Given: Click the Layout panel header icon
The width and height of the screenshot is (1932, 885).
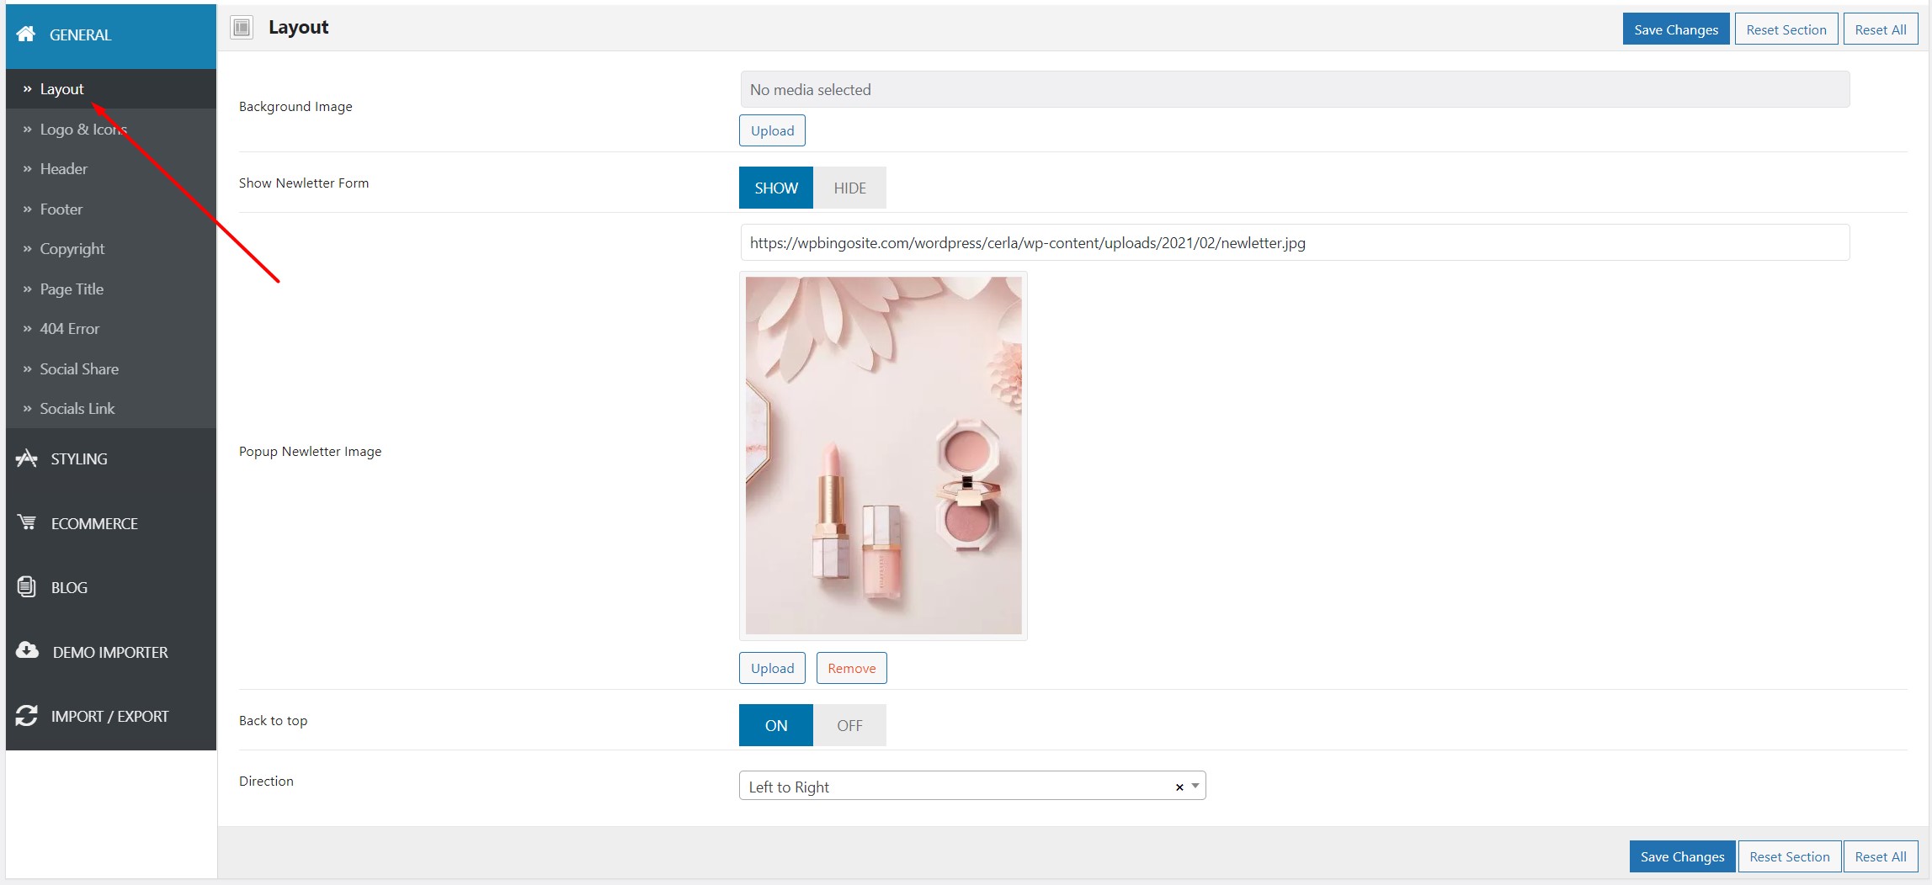Looking at the screenshot, I should (x=242, y=28).
